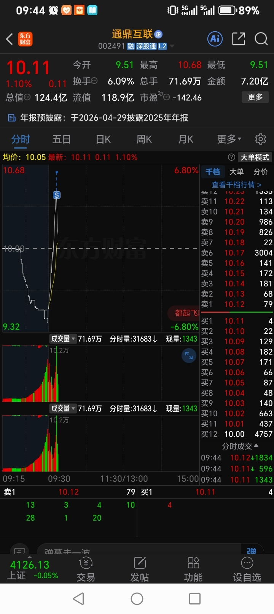Tap the 通鼎互联 stock title

pyautogui.click(x=132, y=34)
